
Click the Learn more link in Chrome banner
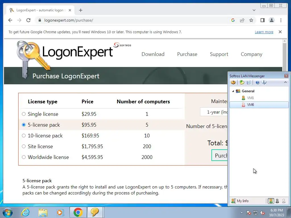pyautogui.click(x=264, y=32)
